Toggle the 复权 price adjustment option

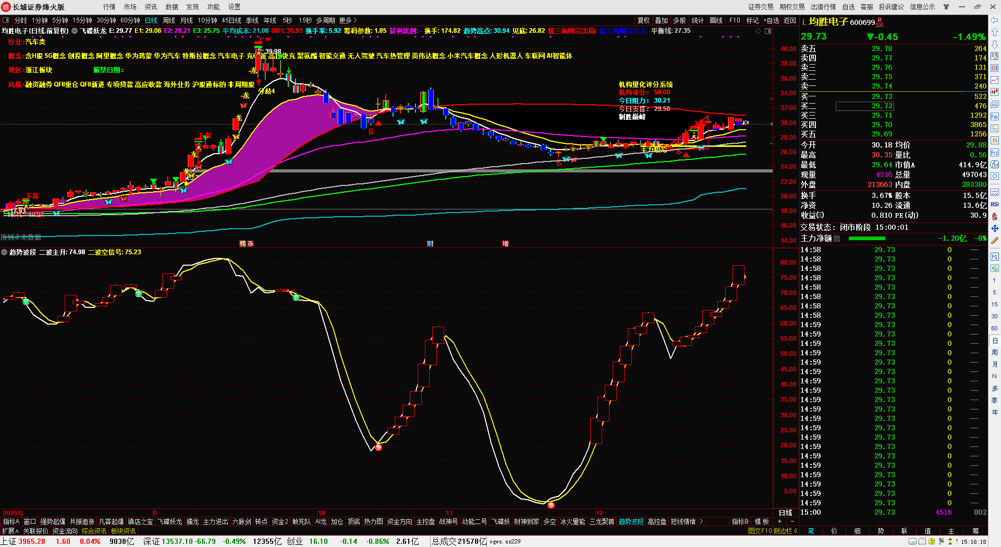(x=644, y=20)
